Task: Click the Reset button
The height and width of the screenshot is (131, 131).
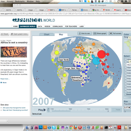Action: (5, 34)
